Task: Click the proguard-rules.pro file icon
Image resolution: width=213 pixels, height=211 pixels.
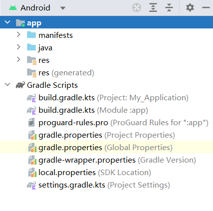Action: coord(31,123)
